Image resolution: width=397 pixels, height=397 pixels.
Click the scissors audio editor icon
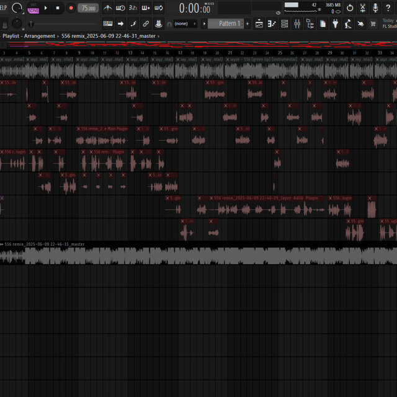362,8
